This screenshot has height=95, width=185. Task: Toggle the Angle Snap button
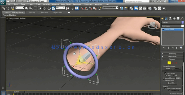(86, 8)
